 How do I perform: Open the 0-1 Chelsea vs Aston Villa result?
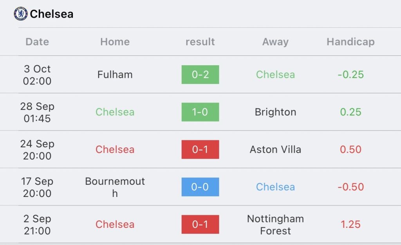pos(200,150)
